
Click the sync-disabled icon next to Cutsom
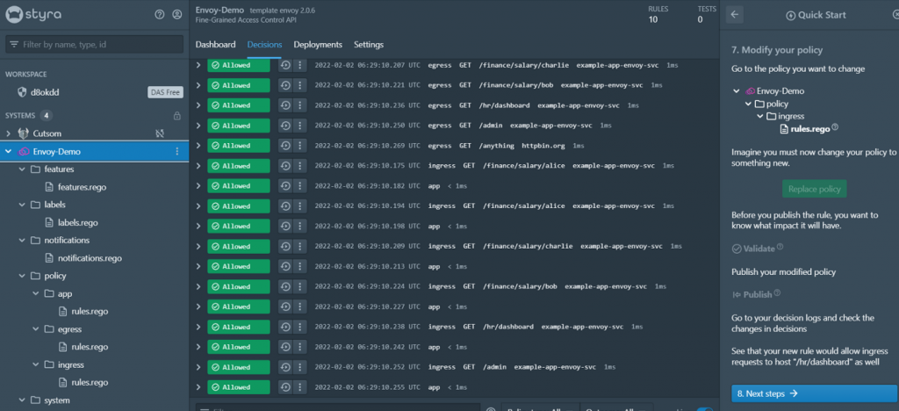(x=160, y=133)
